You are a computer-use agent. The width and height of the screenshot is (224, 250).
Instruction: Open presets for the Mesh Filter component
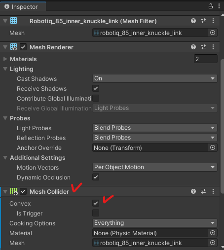203,21
